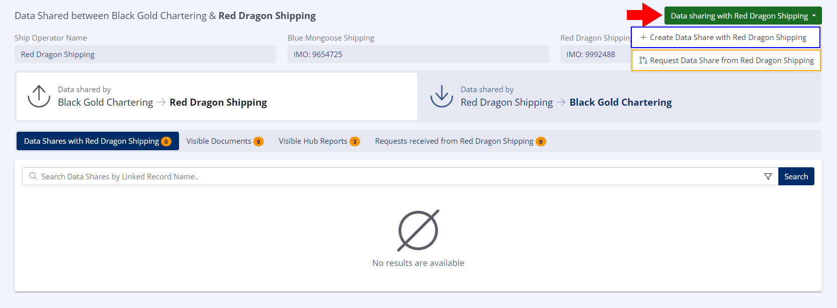
Task: Expand Data sharing with Red Dragon Shipping dropdown
Action: pyautogui.click(x=739, y=16)
